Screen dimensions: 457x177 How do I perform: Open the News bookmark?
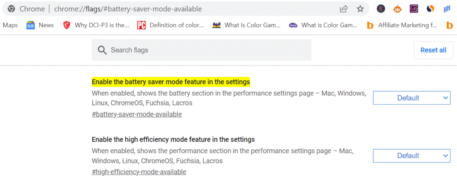pyautogui.click(x=40, y=25)
